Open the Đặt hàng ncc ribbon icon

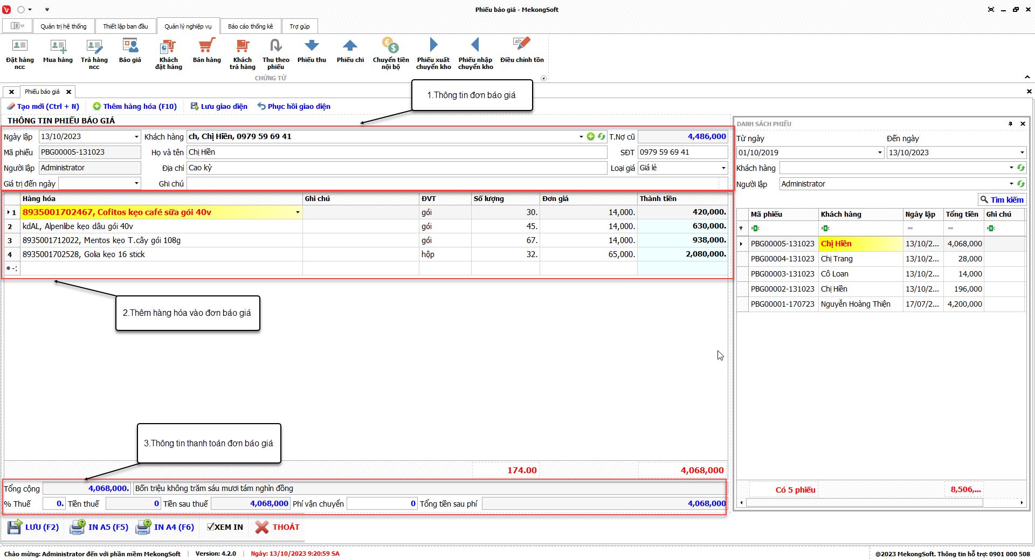coord(19,53)
